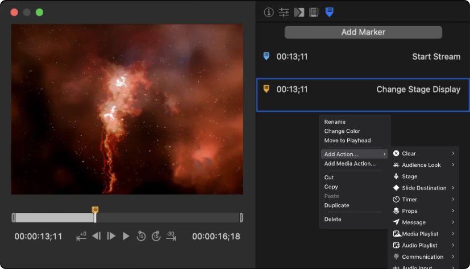470x269 pixels.
Task: Expand the Audio Playlist submenu arrow
Action: (453, 245)
